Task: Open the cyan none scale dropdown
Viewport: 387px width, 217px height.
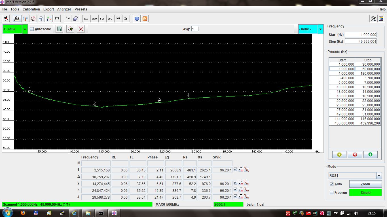Action: tap(321, 29)
